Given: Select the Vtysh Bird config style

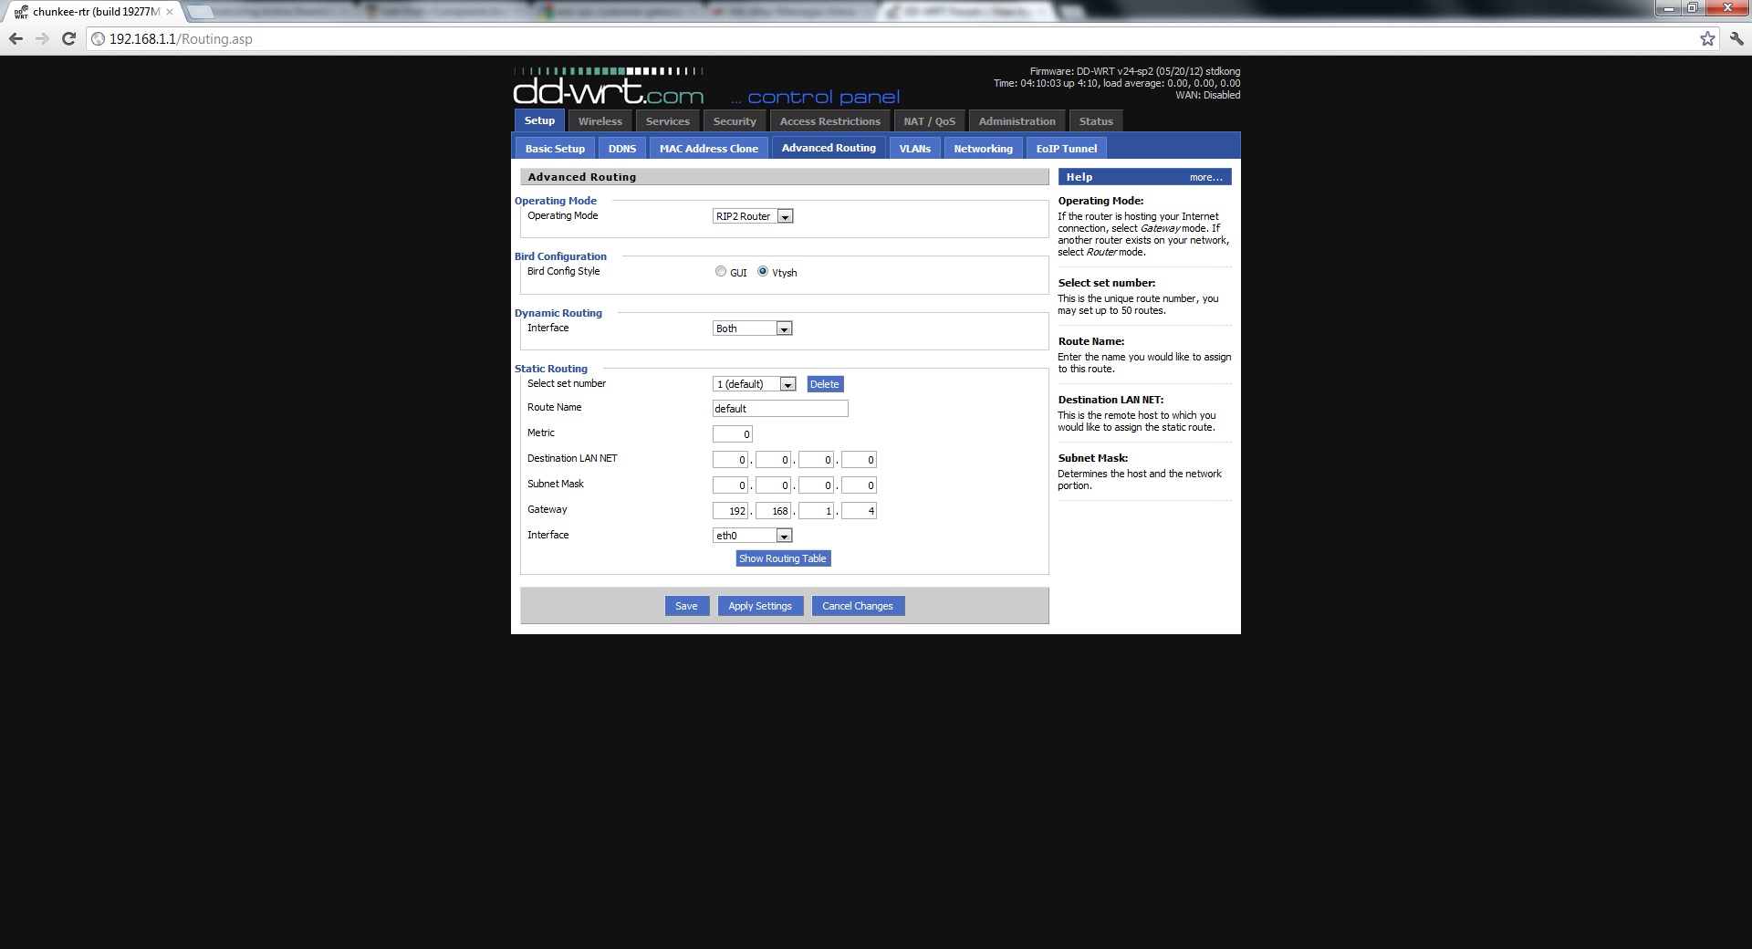Looking at the screenshot, I should (x=763, y=272).
